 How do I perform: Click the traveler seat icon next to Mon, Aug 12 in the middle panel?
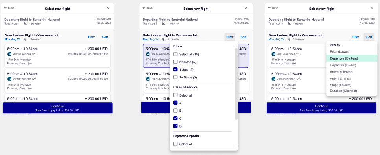pyautogui.click(x=164, y=39)
